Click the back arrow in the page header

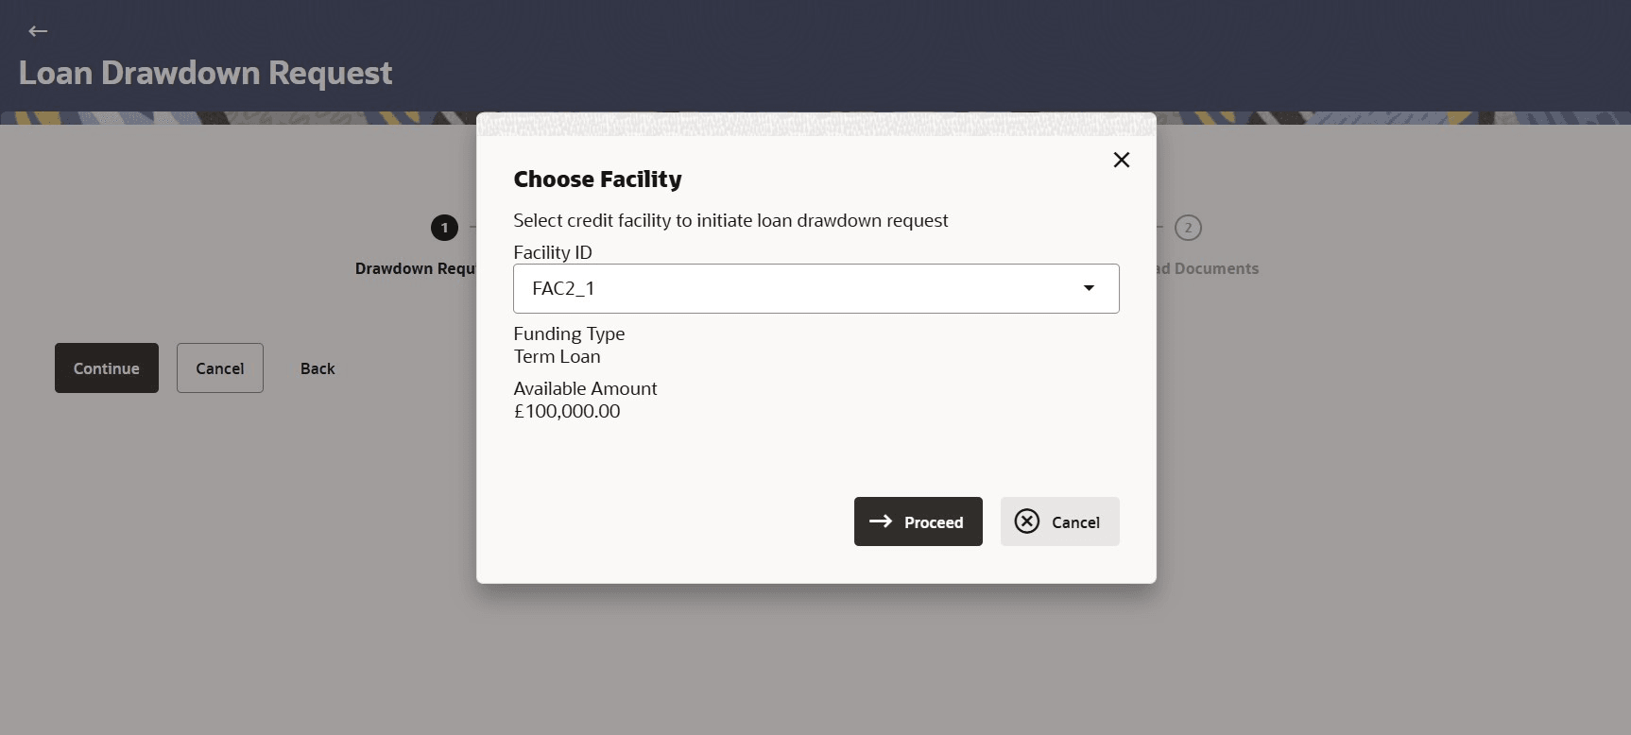click(38, 31)
